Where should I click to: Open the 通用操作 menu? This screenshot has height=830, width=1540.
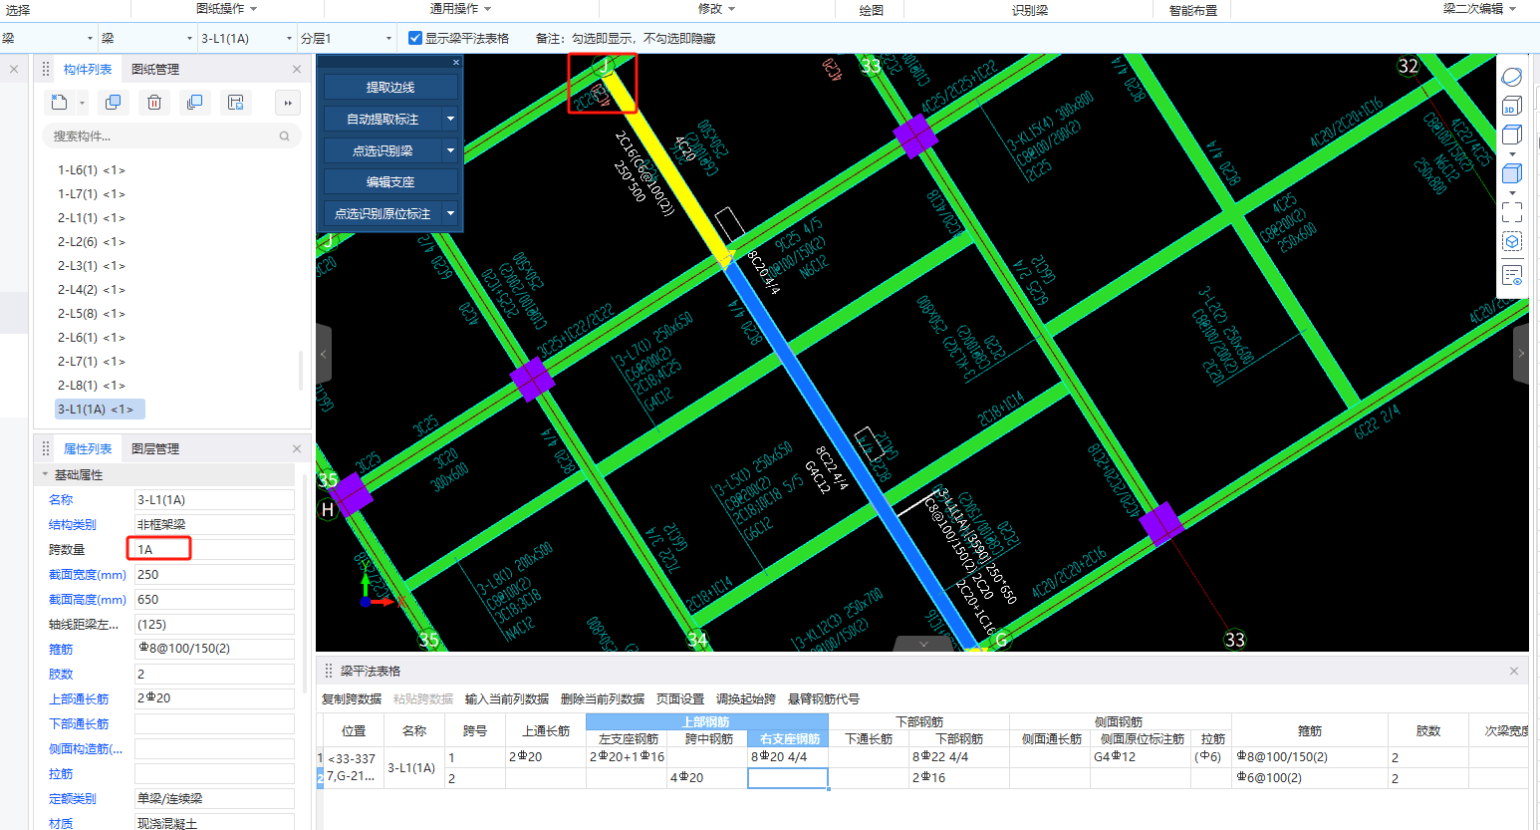460,9
